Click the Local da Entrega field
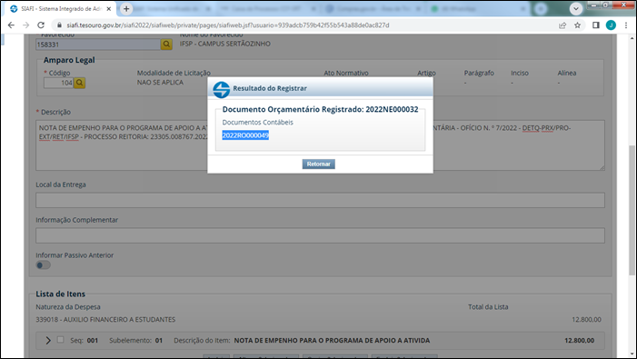Viewport: 637px width, 359px height. [x=320, y=200]
